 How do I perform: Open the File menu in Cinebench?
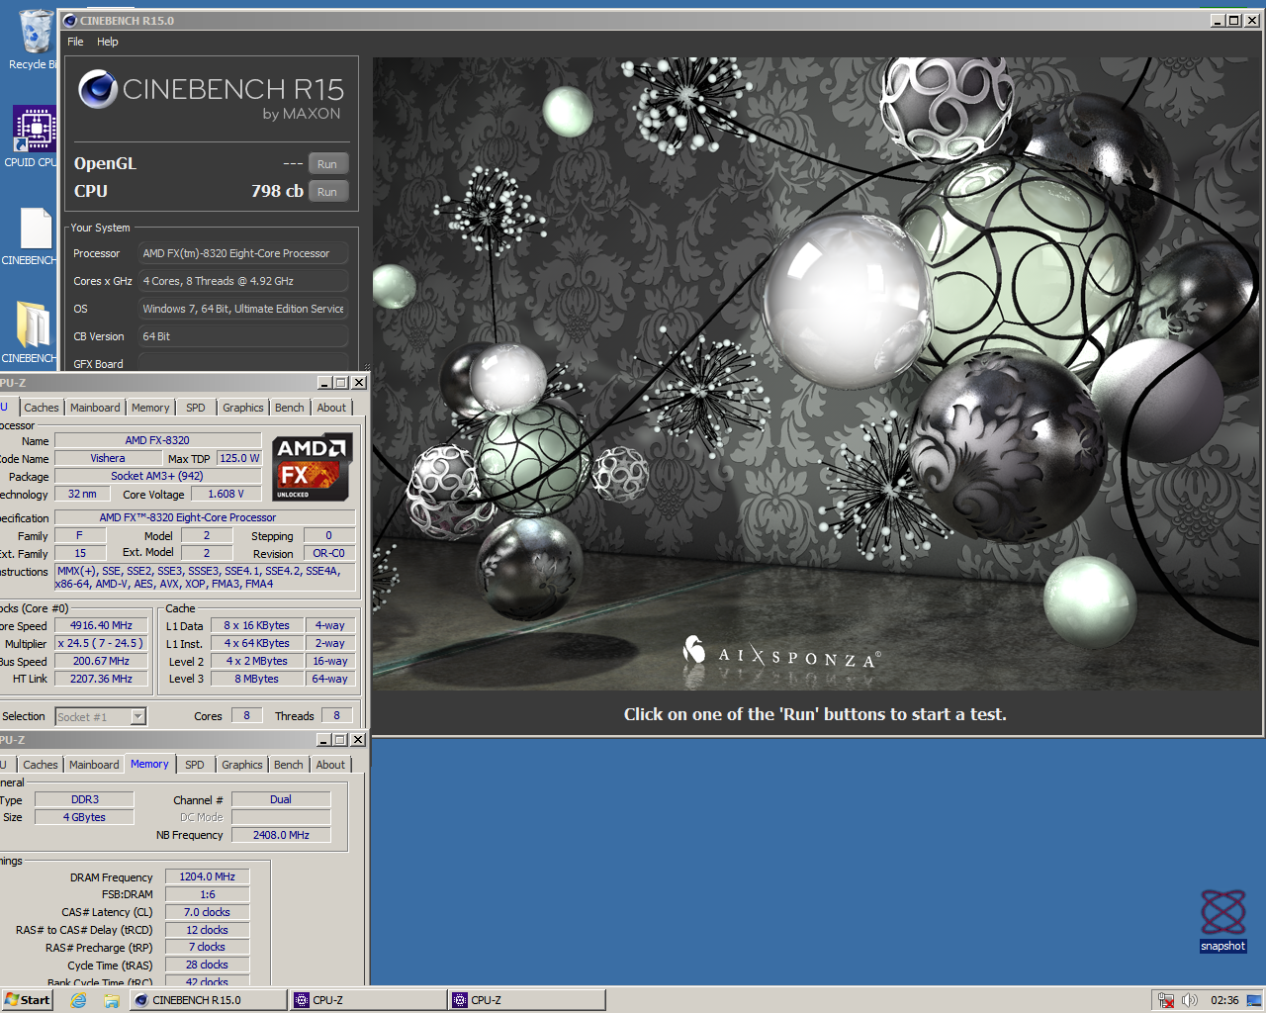(x=75, y=42)
